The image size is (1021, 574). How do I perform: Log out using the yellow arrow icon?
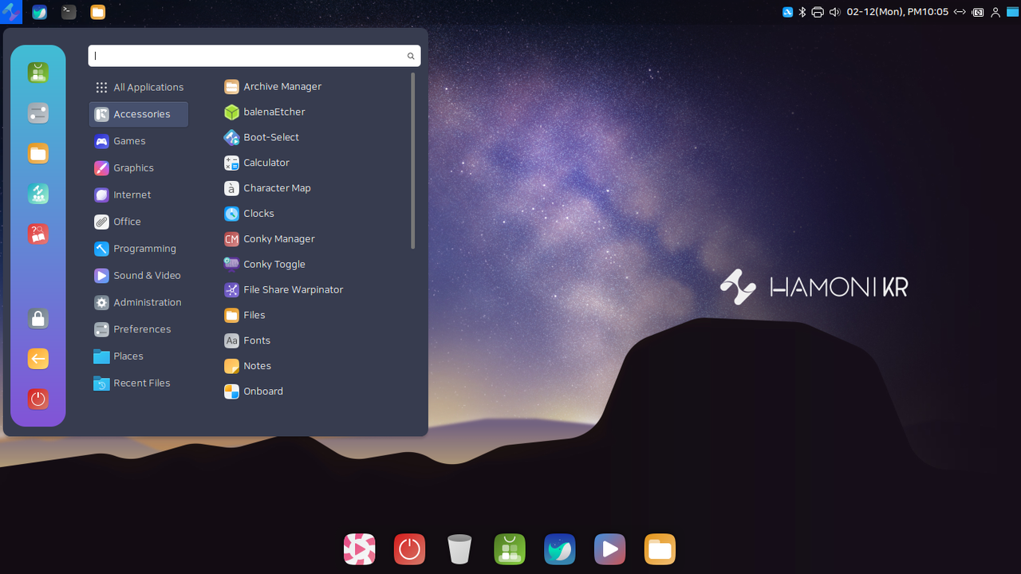[x=38, y=359]
